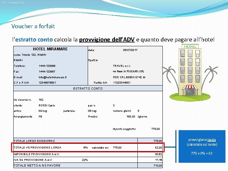The image size is (228, 171).
Task: Select the 'IMPONIBILE PROVVIGIONE A.d.V.' row label
Action: pos(37,154)
